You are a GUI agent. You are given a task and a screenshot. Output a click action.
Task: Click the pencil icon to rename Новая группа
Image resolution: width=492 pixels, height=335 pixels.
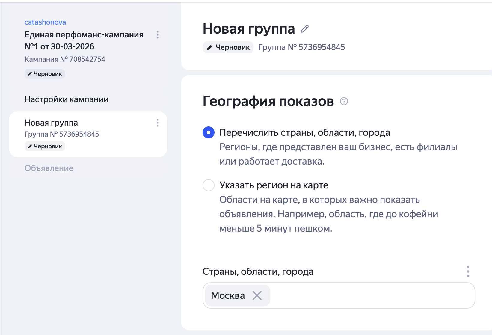pyautogui.click(x=305, y=29)
